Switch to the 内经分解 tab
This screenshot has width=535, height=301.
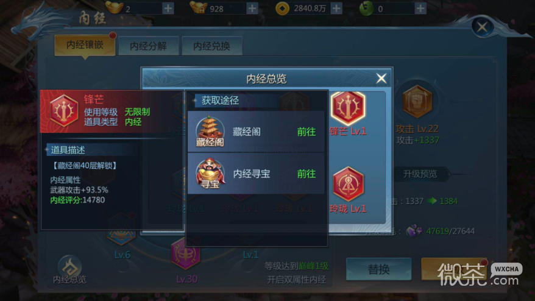coord(149,46)
